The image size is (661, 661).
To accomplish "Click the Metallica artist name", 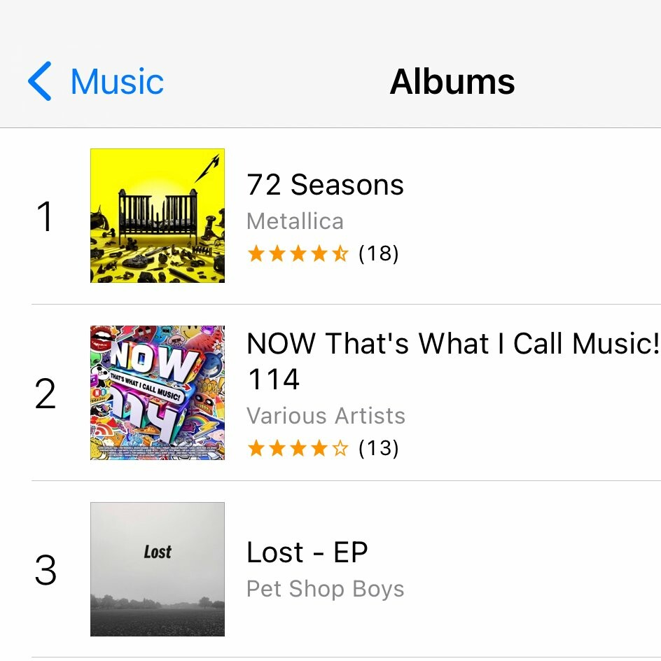I will (x=295, y=221).
